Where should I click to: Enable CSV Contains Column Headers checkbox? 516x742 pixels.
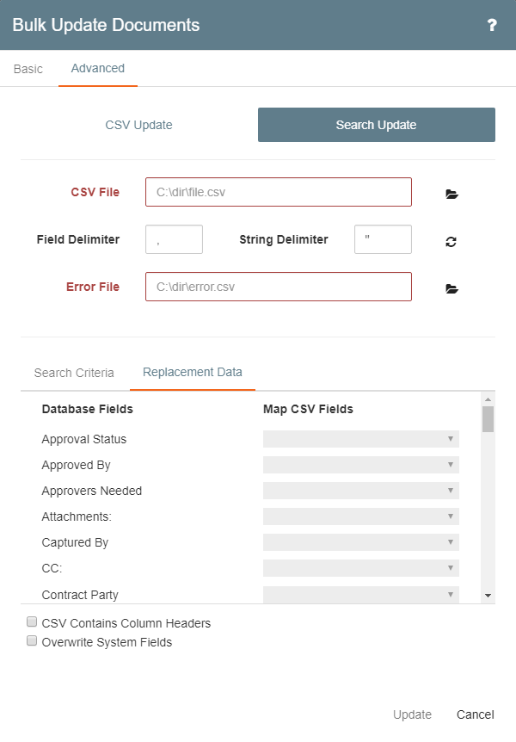click(x=32, y=622)
